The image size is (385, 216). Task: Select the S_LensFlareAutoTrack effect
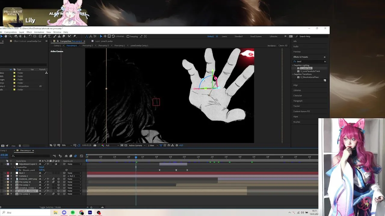[310, 71]
